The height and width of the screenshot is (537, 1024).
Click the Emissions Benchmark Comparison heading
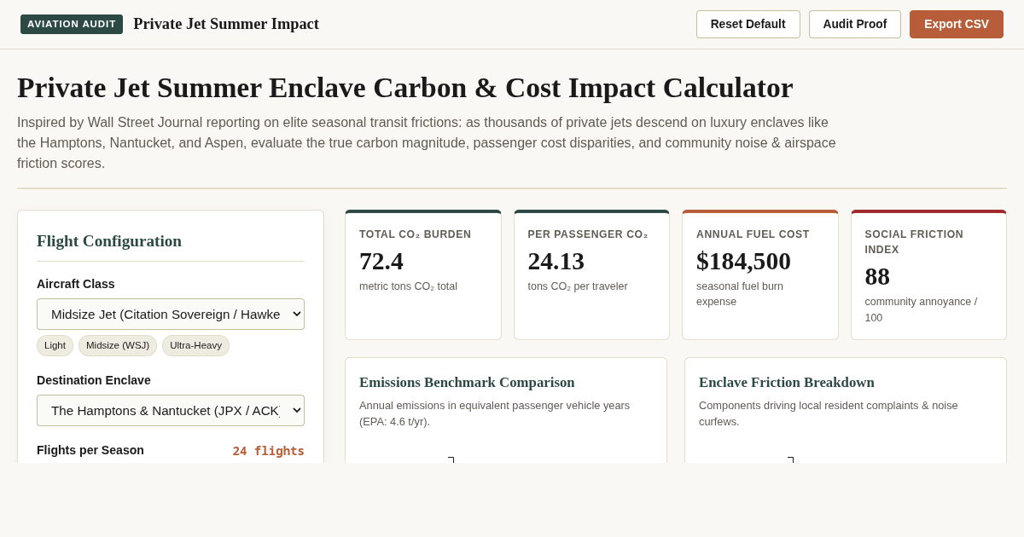tap(467, 383)
